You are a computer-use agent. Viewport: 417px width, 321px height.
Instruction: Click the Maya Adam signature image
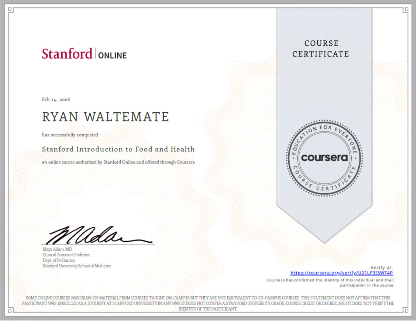[x=100, y=235]
